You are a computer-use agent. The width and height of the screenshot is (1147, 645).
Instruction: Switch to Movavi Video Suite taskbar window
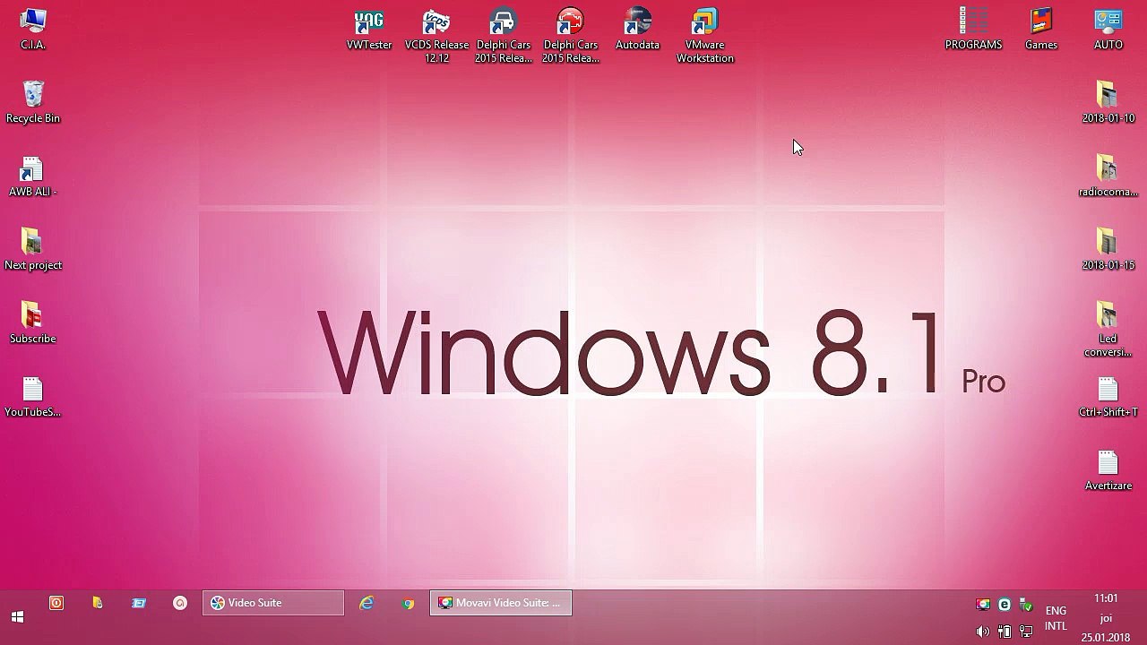click(501, 603)
